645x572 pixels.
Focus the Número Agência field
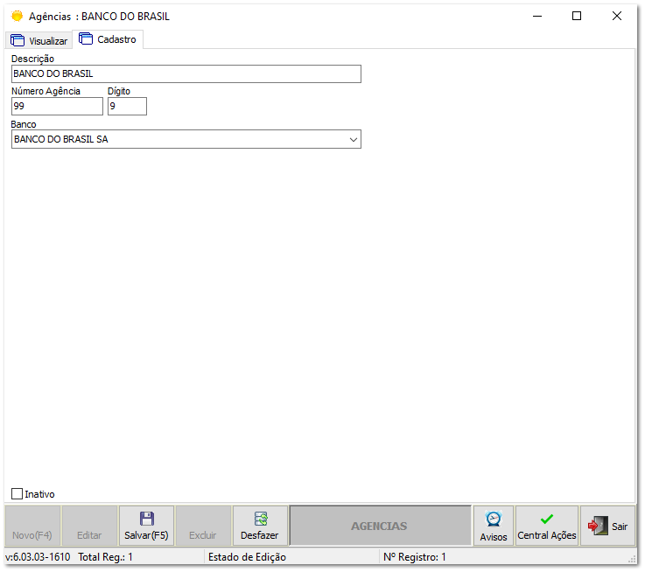(x=57, y=106)
